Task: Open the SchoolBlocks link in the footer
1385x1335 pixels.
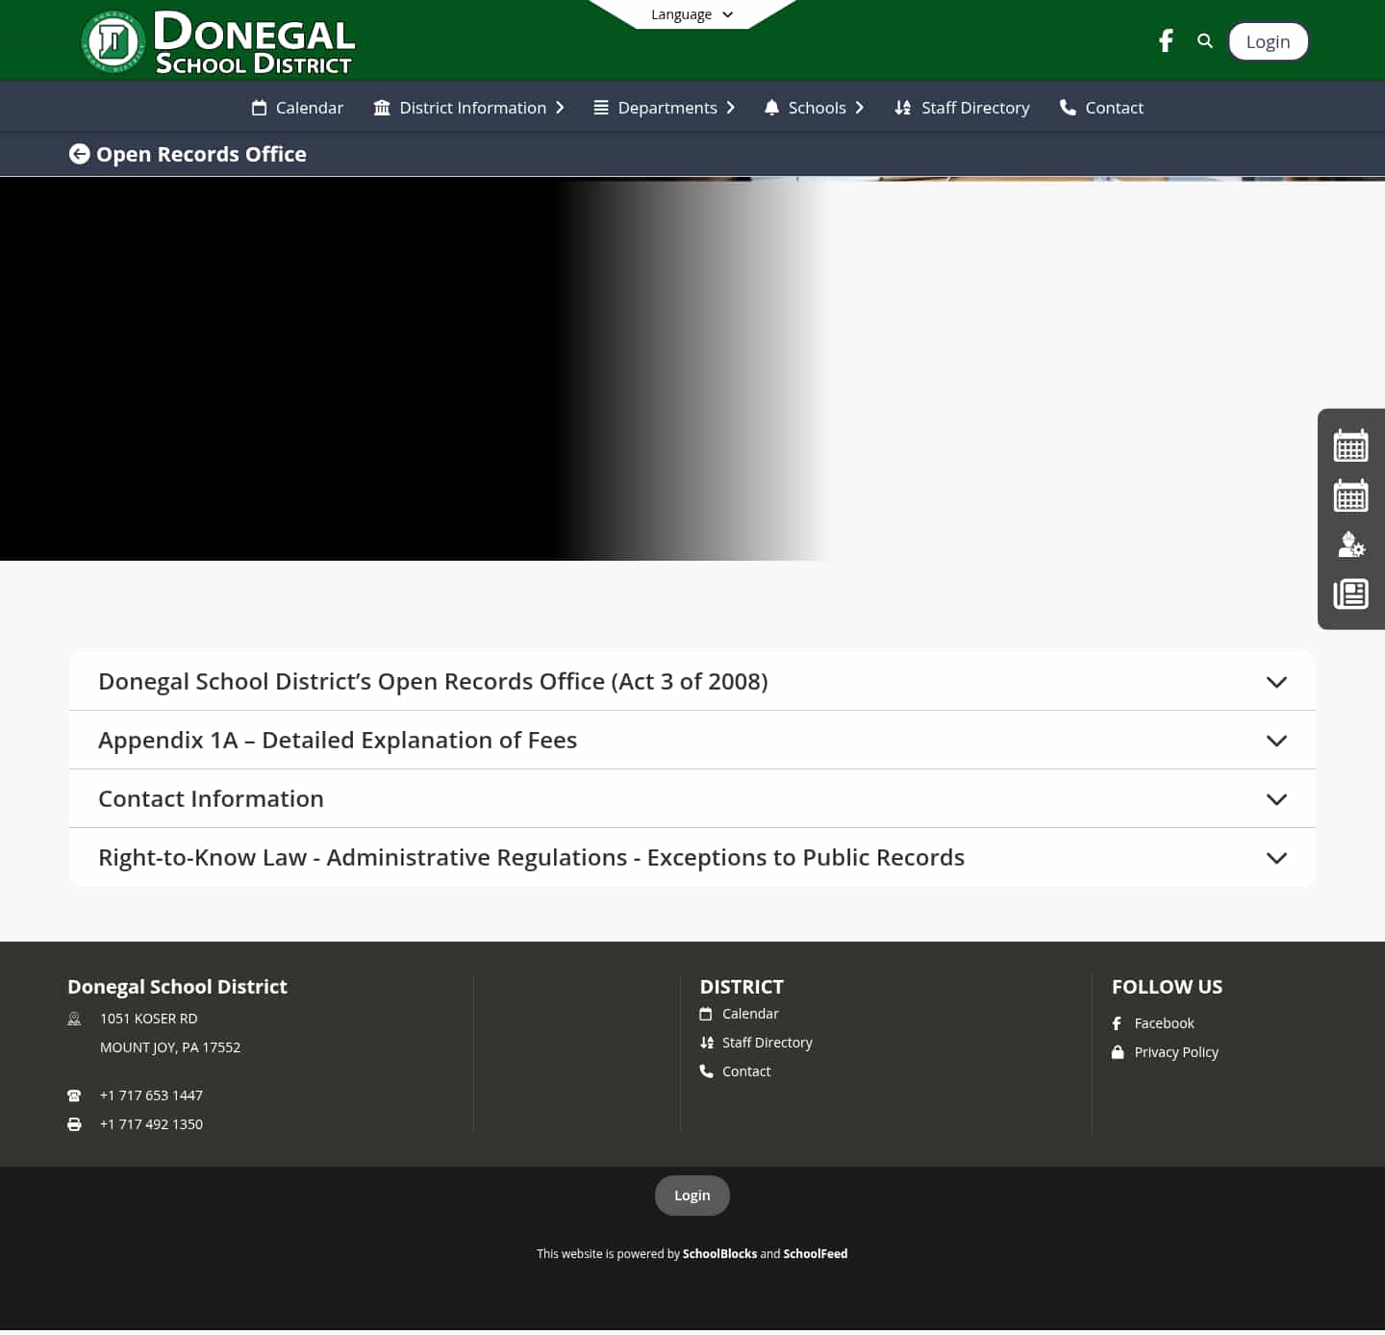Action: click(x=719, y=1254)
